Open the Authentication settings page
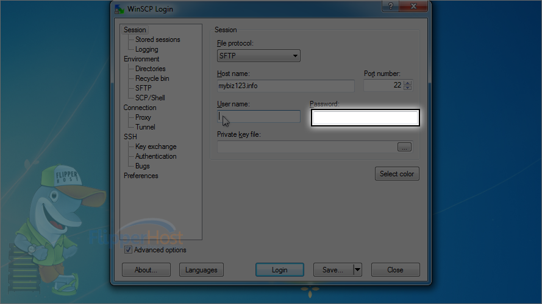 156,156
